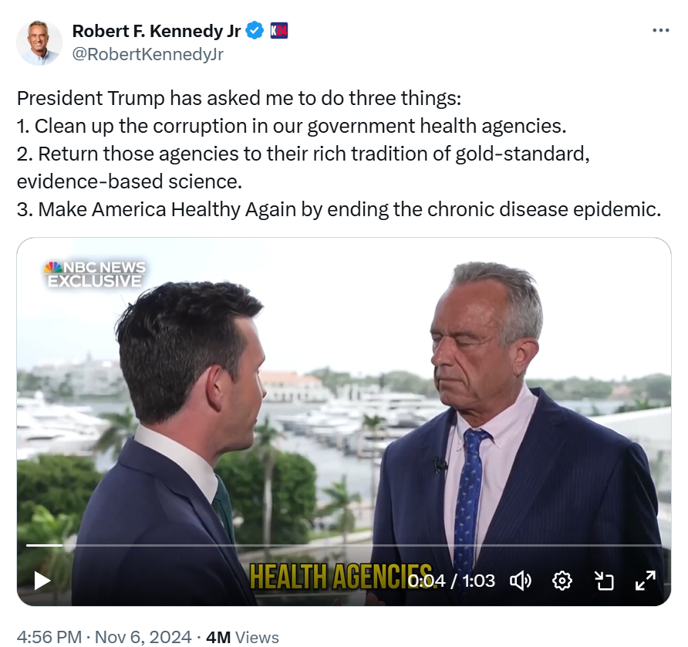Click the Robert F. Kennedy Jr display name
Screen dimensions: 688x647
[157, 31]
